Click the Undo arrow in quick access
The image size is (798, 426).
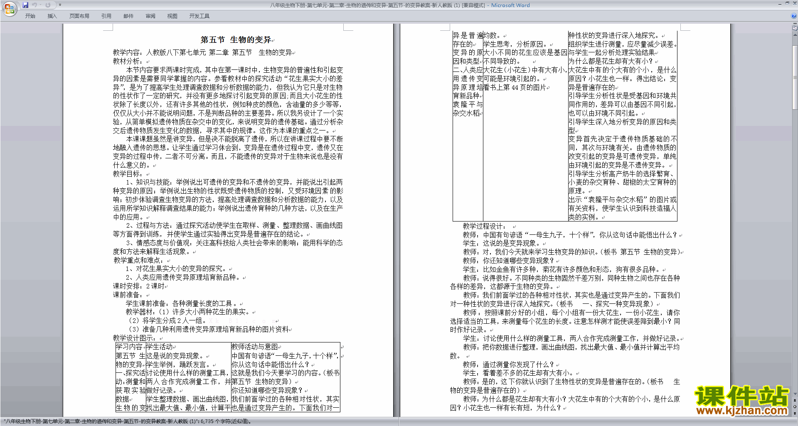point(34,5)
